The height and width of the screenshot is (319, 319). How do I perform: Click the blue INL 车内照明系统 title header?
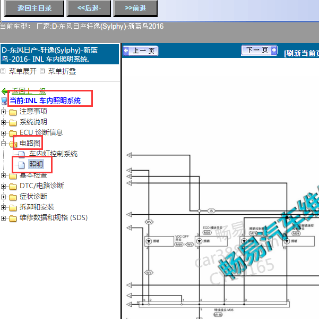point(59,55)
